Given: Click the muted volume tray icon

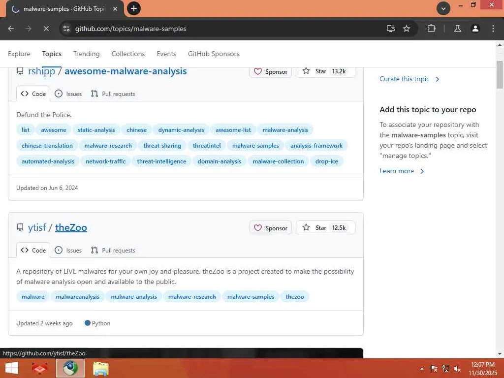Looking at the screenshot, I should 457,369.
